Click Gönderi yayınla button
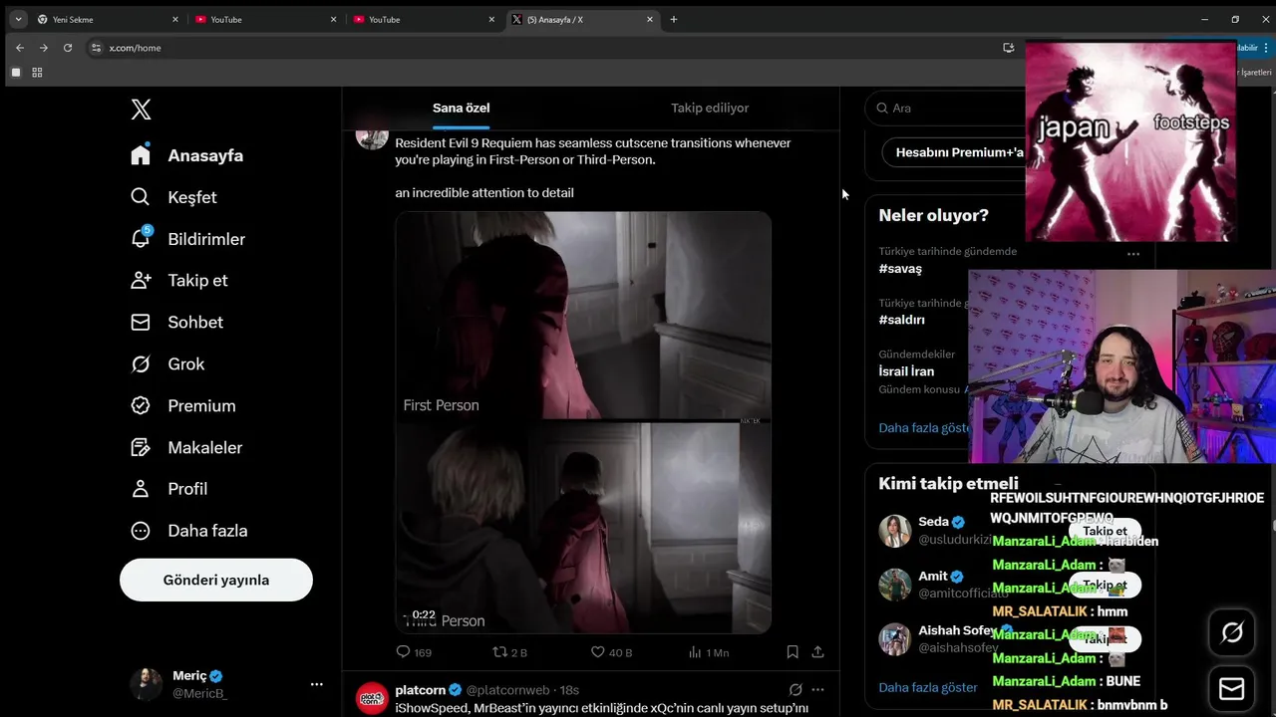 [x=216, y=580]
